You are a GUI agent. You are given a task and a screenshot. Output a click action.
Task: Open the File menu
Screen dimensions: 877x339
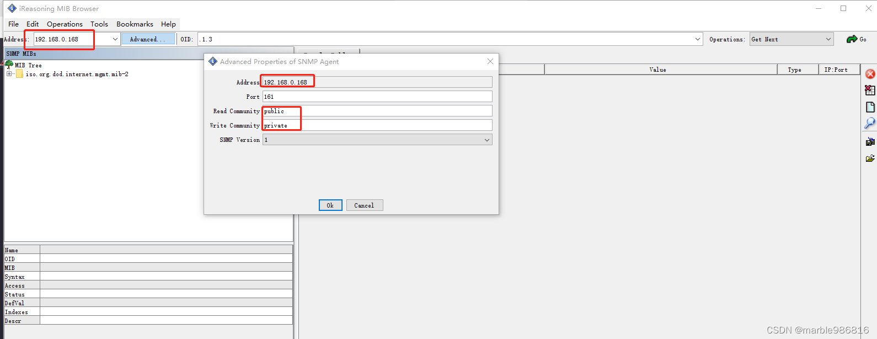point(14,24)
